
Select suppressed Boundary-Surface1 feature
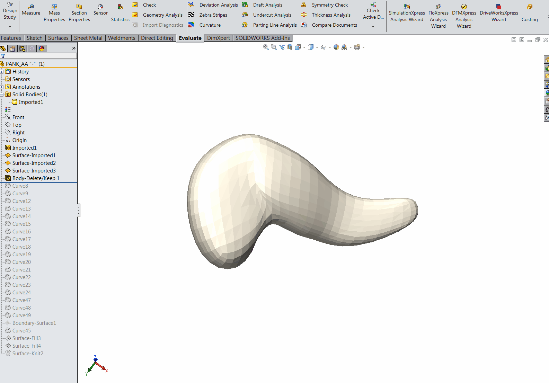tap(30, 323)
